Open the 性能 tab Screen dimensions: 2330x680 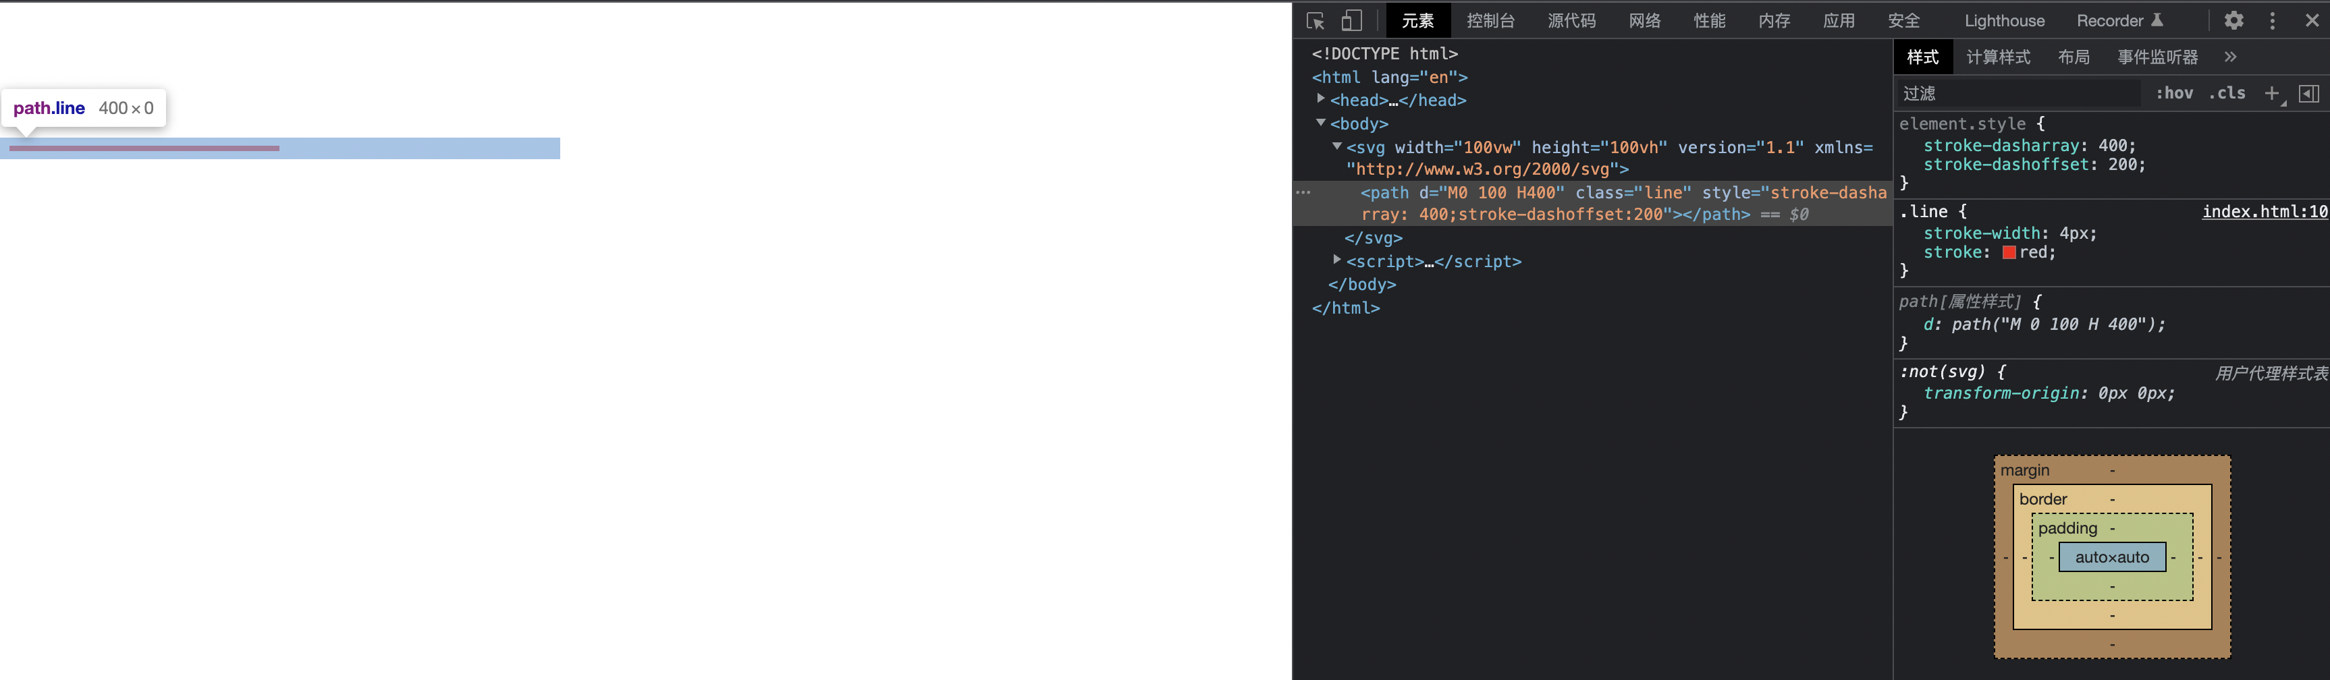pyautogui.click(x=1710, y=21)
